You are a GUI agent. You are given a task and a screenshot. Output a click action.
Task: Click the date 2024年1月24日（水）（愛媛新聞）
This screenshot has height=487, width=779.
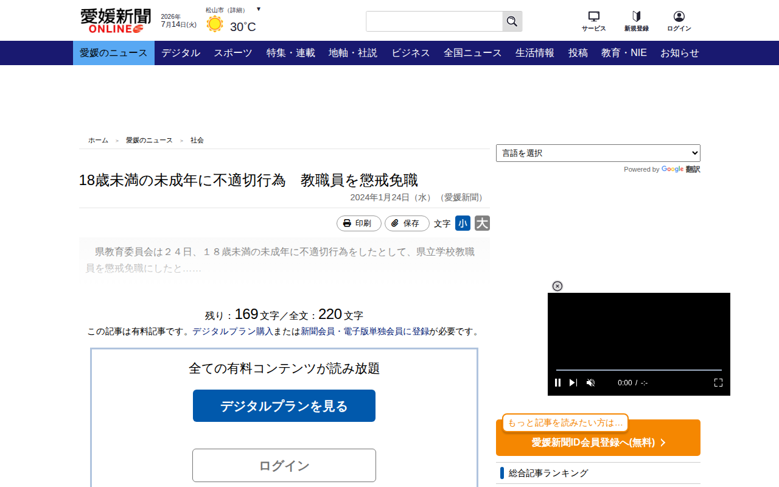(x=419, y=197)
